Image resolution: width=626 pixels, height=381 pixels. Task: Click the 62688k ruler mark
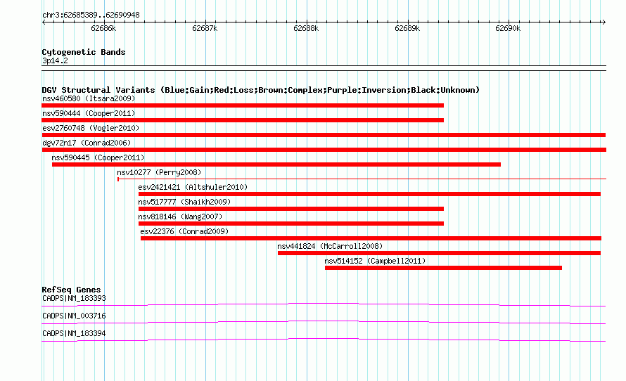tap(306, 29)
